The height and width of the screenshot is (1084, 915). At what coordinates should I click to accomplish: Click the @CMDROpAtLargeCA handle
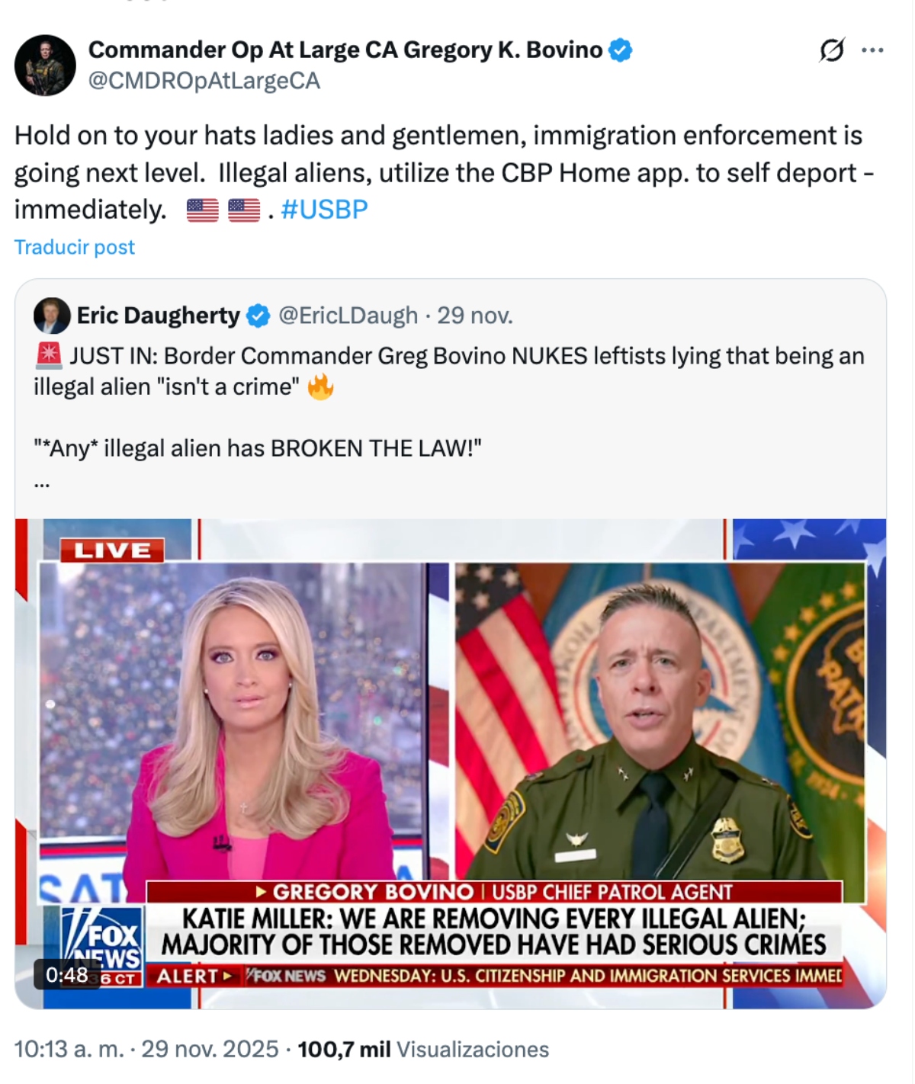(x=204, y=81)
